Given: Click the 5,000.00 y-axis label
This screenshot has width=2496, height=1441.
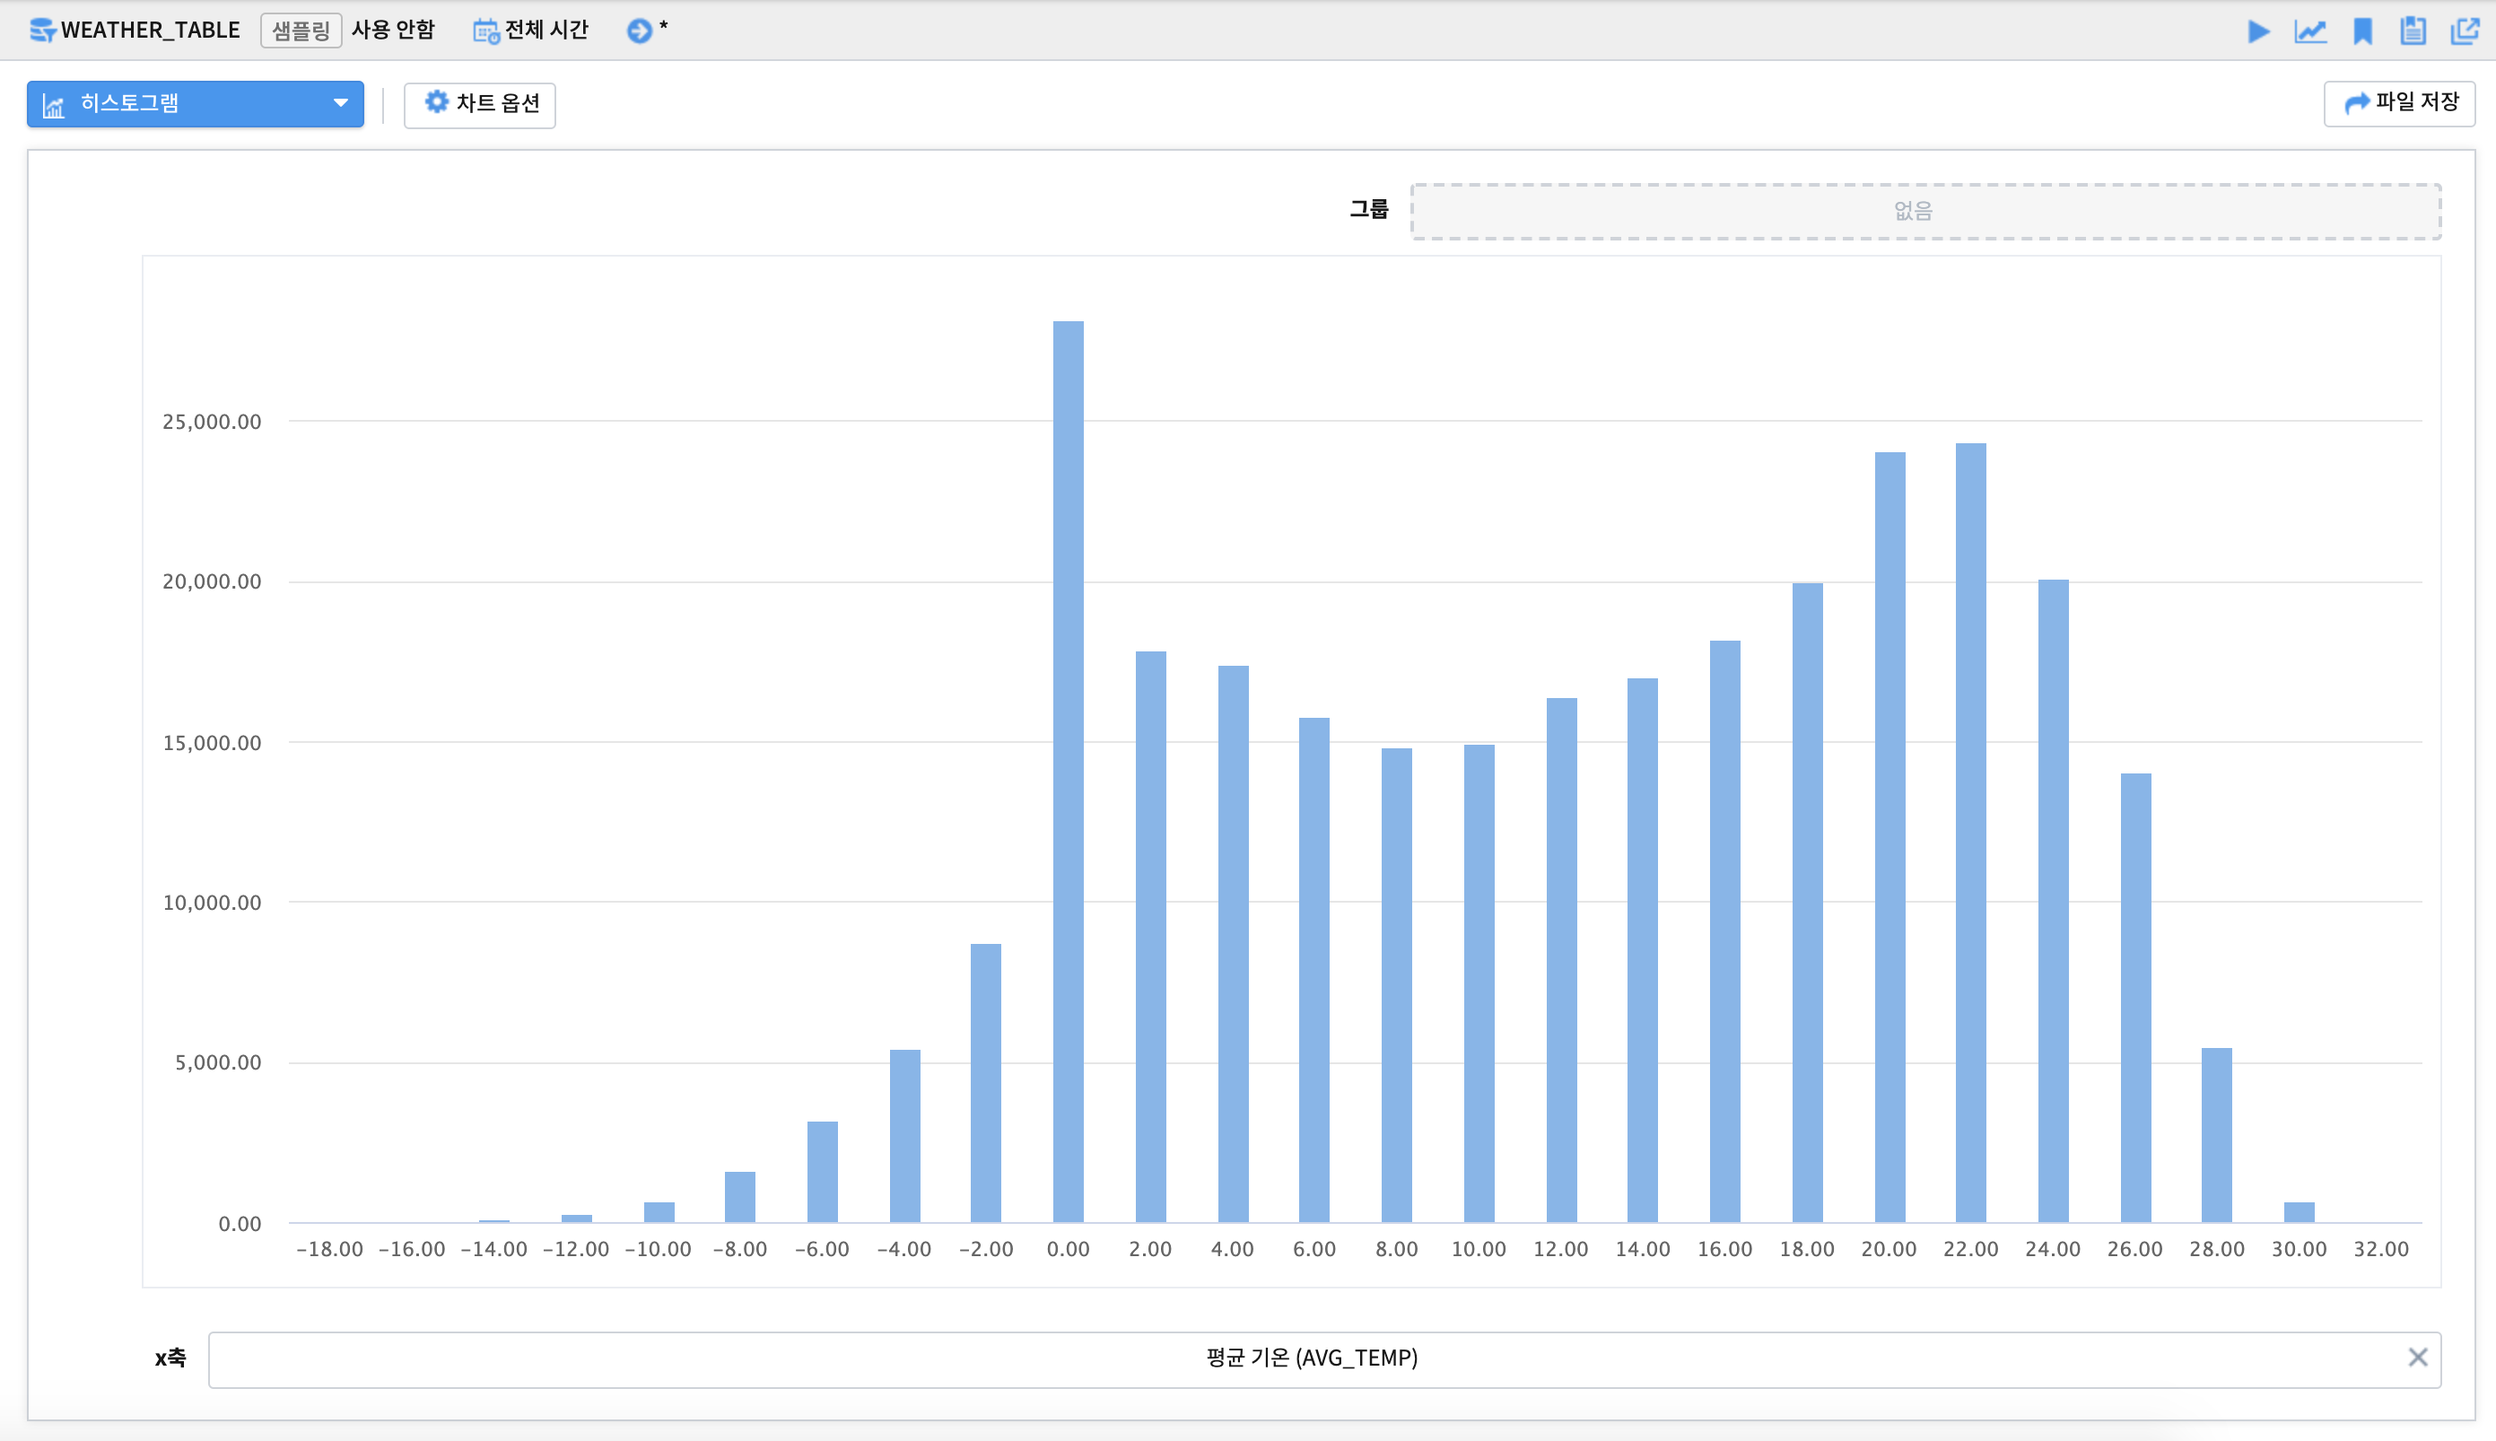Looking at the screenshot, I should [x=219, y=1063].
